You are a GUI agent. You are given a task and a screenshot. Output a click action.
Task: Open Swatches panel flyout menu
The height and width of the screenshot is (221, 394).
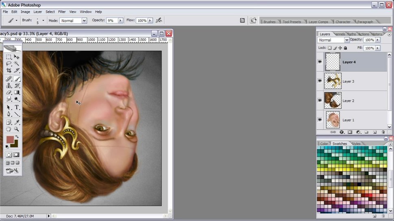(x=390, y=144)
